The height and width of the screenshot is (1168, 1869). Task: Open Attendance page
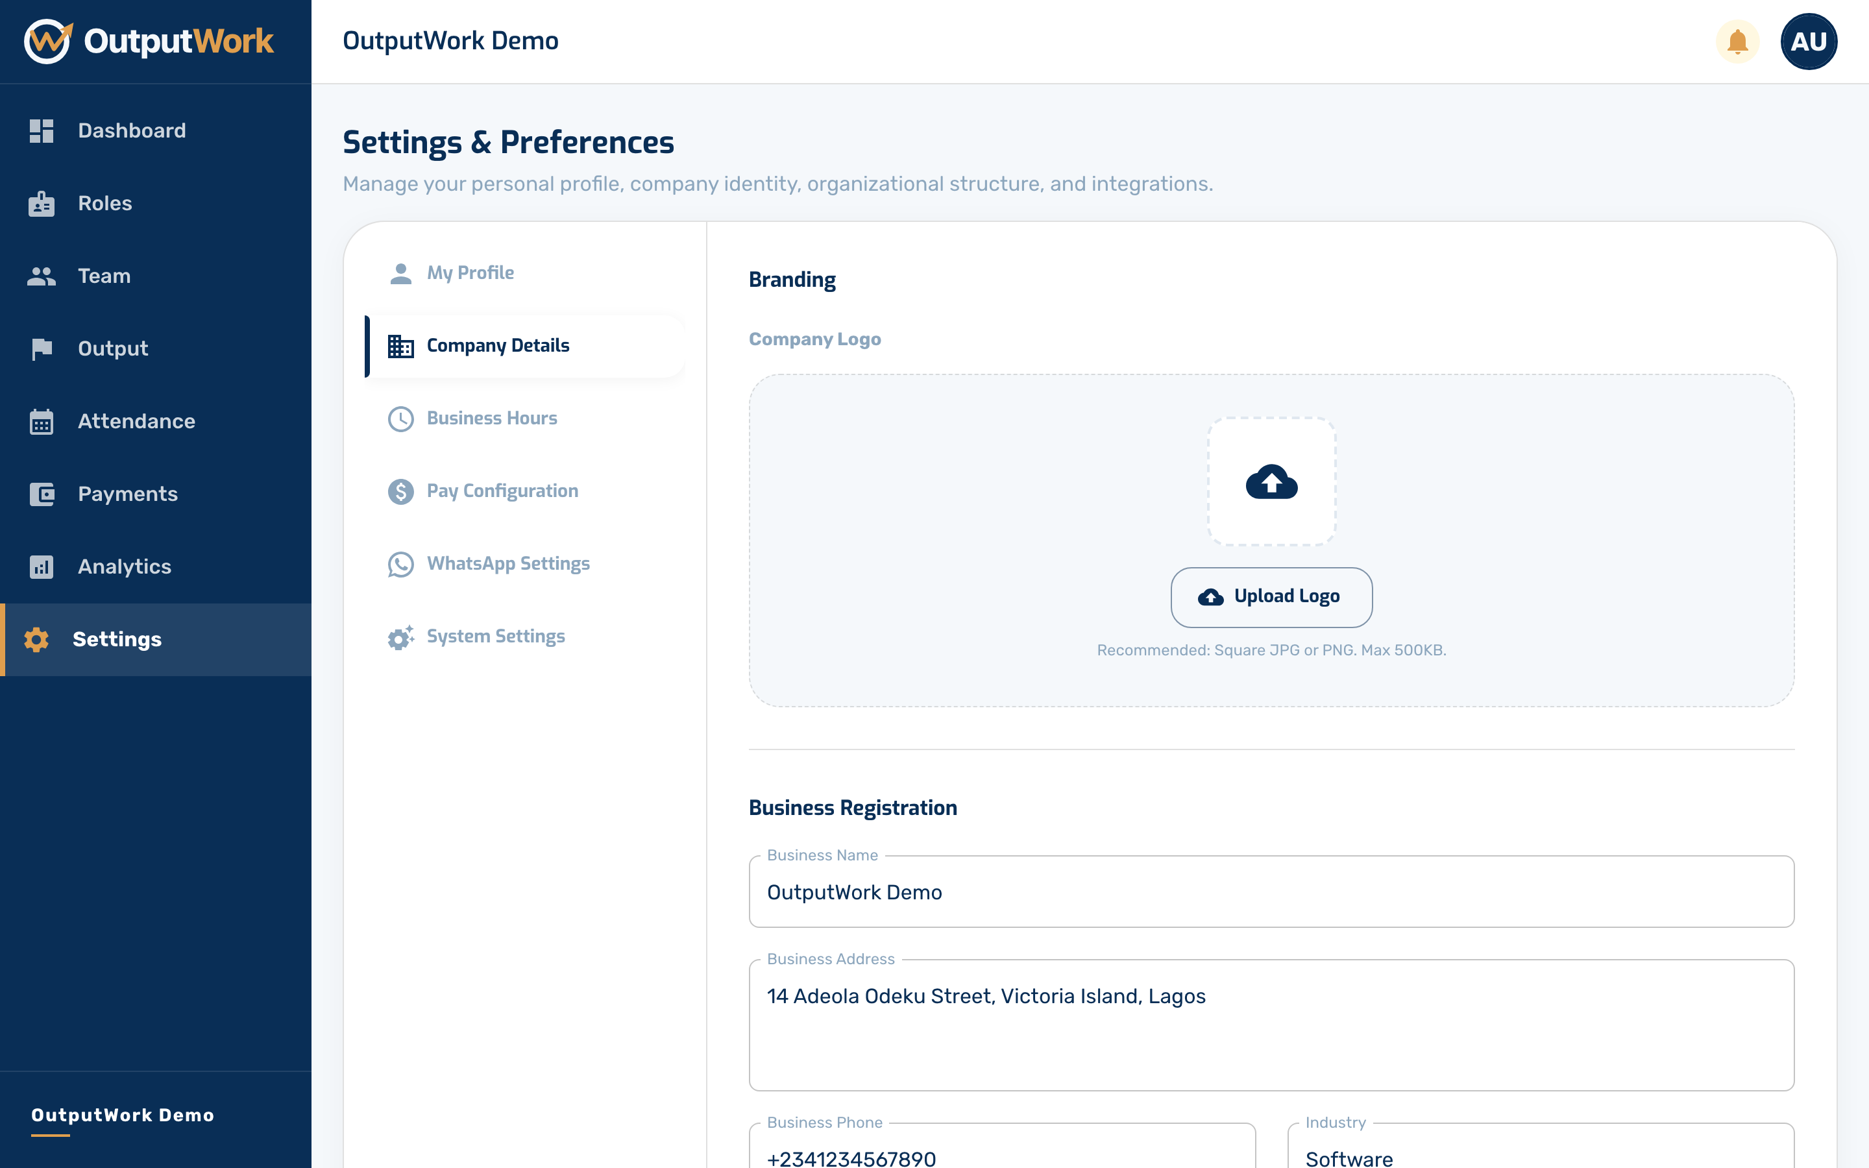click(156, 421)
